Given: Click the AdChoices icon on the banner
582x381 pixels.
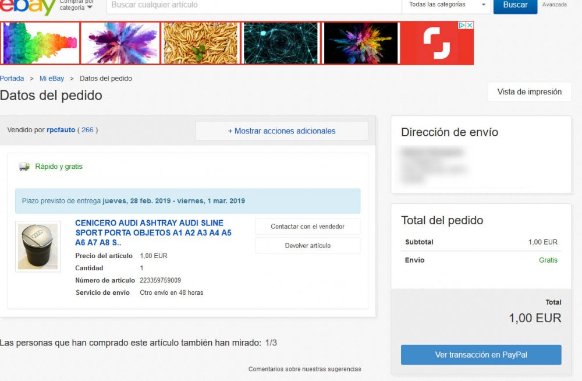Looking at the screenshot, I should click(462, 25).
